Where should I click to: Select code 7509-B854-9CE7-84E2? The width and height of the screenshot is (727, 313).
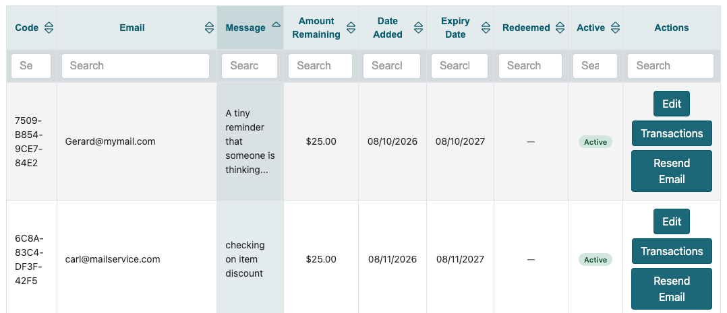[29, 141]
